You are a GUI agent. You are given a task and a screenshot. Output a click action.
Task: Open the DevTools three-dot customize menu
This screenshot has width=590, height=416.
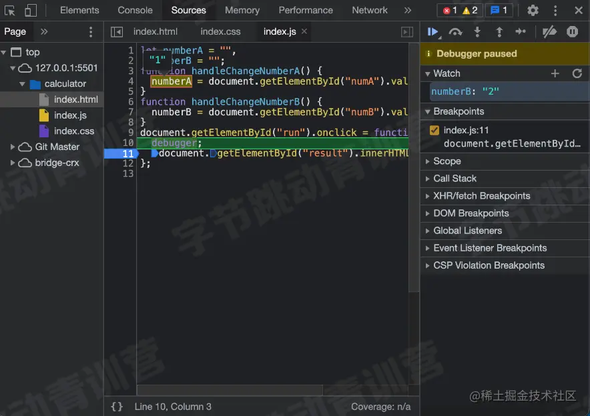click(x=555, y=11)
